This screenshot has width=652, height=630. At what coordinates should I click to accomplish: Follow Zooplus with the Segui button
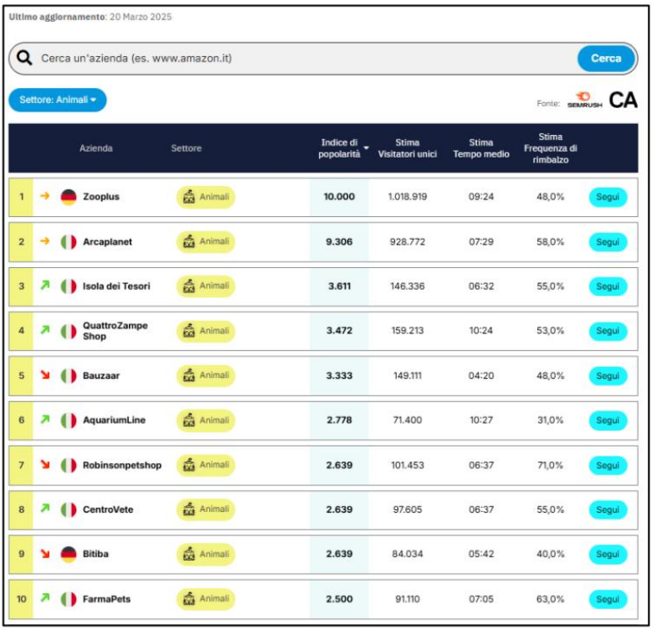(x=608, y=197)
